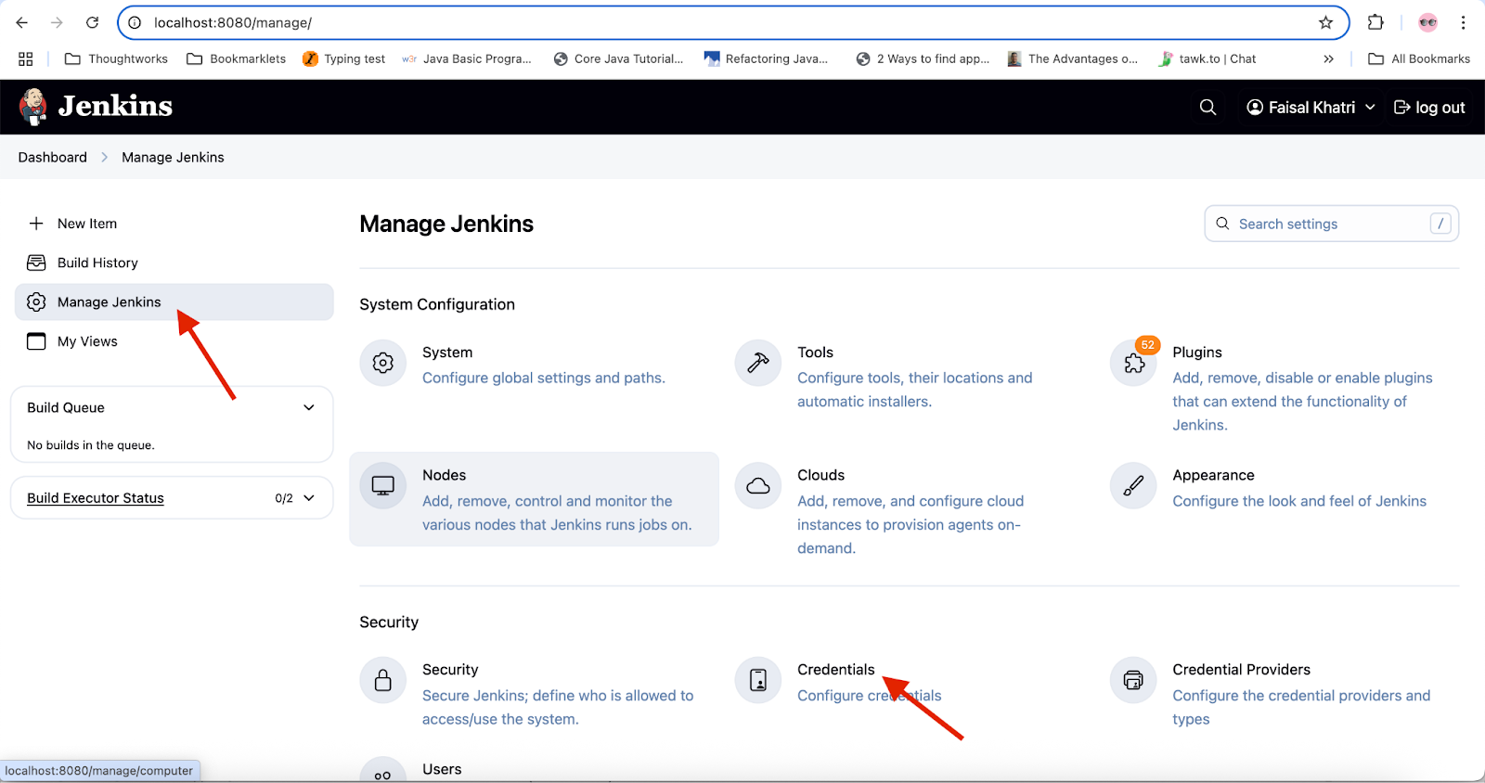
Task: Click the New Item plus icon
Action: pyautogui.click(x=36, y=224)
